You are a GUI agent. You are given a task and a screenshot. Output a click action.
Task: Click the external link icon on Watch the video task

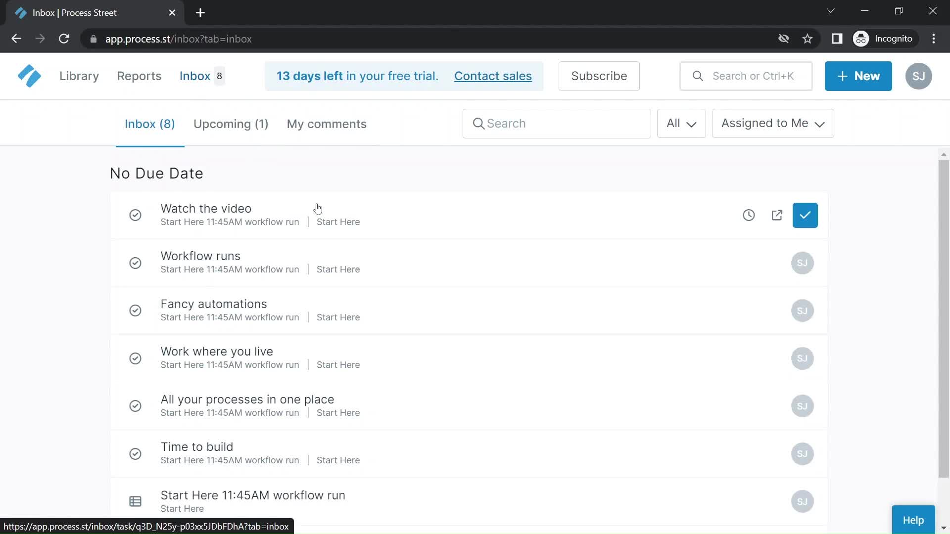[x=777, y=215]
